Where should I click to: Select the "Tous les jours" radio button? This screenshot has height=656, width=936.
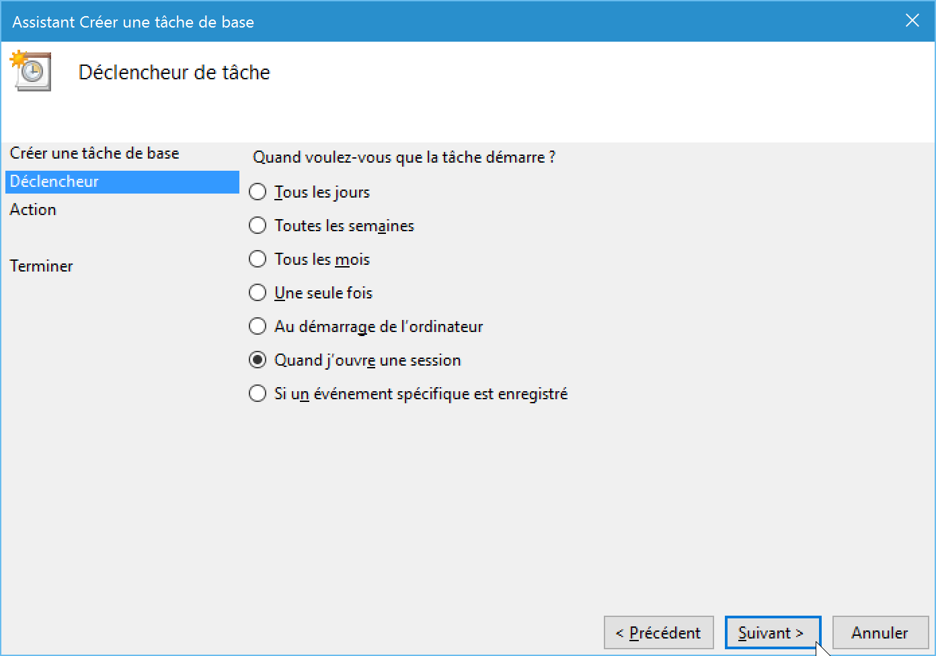258,192
